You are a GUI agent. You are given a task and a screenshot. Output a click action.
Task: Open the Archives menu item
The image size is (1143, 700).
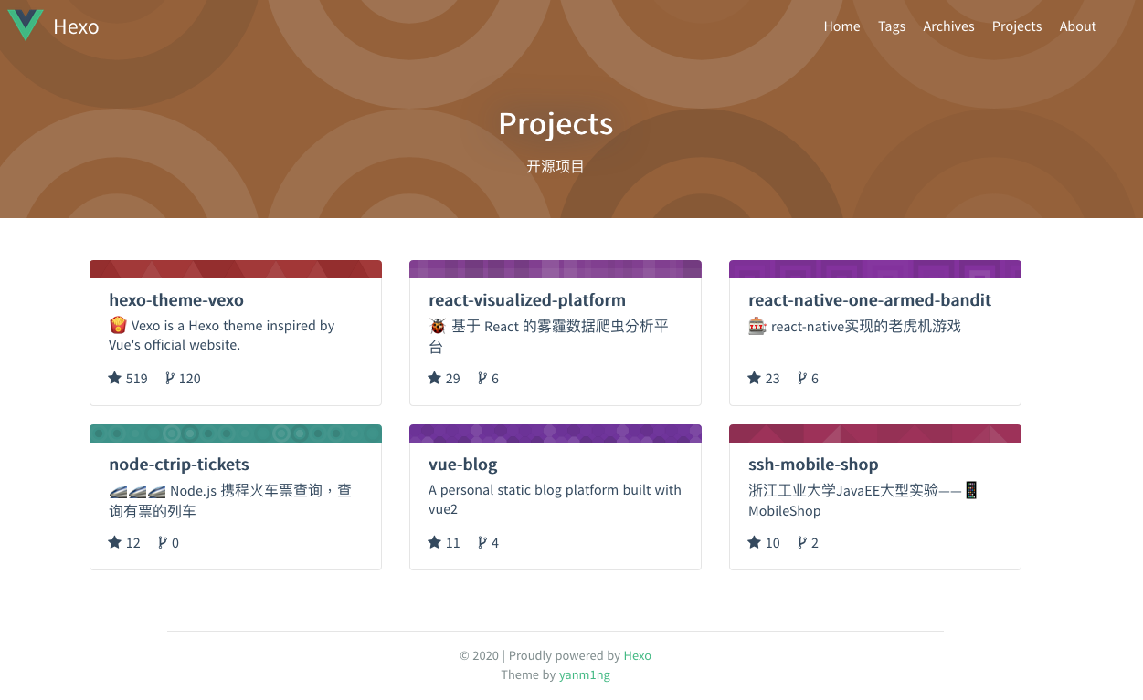click(948, 26)
